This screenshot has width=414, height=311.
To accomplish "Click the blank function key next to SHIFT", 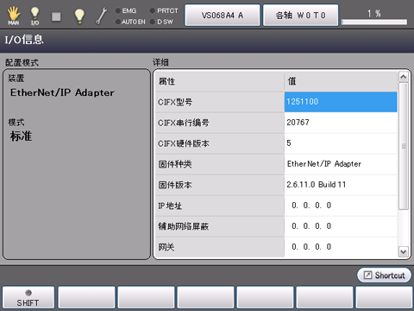I will click(x=86, y=297).
